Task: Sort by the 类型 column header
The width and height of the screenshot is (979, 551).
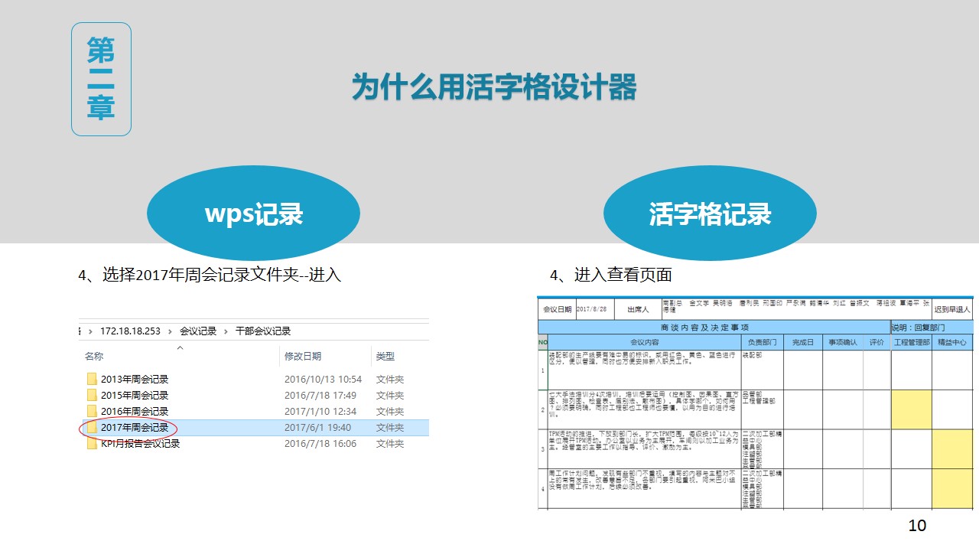Action: (385, 357)
